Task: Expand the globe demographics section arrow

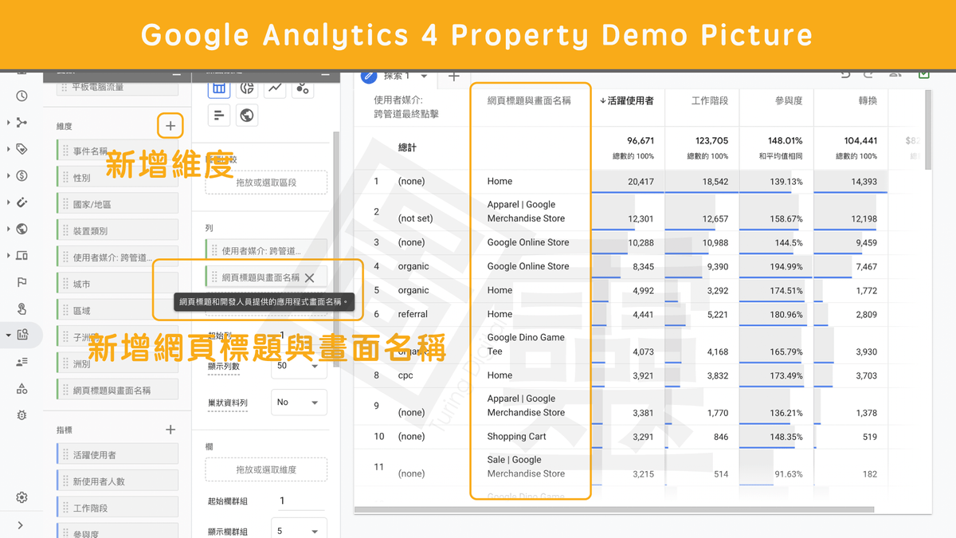Action: (x=8, y=229)
